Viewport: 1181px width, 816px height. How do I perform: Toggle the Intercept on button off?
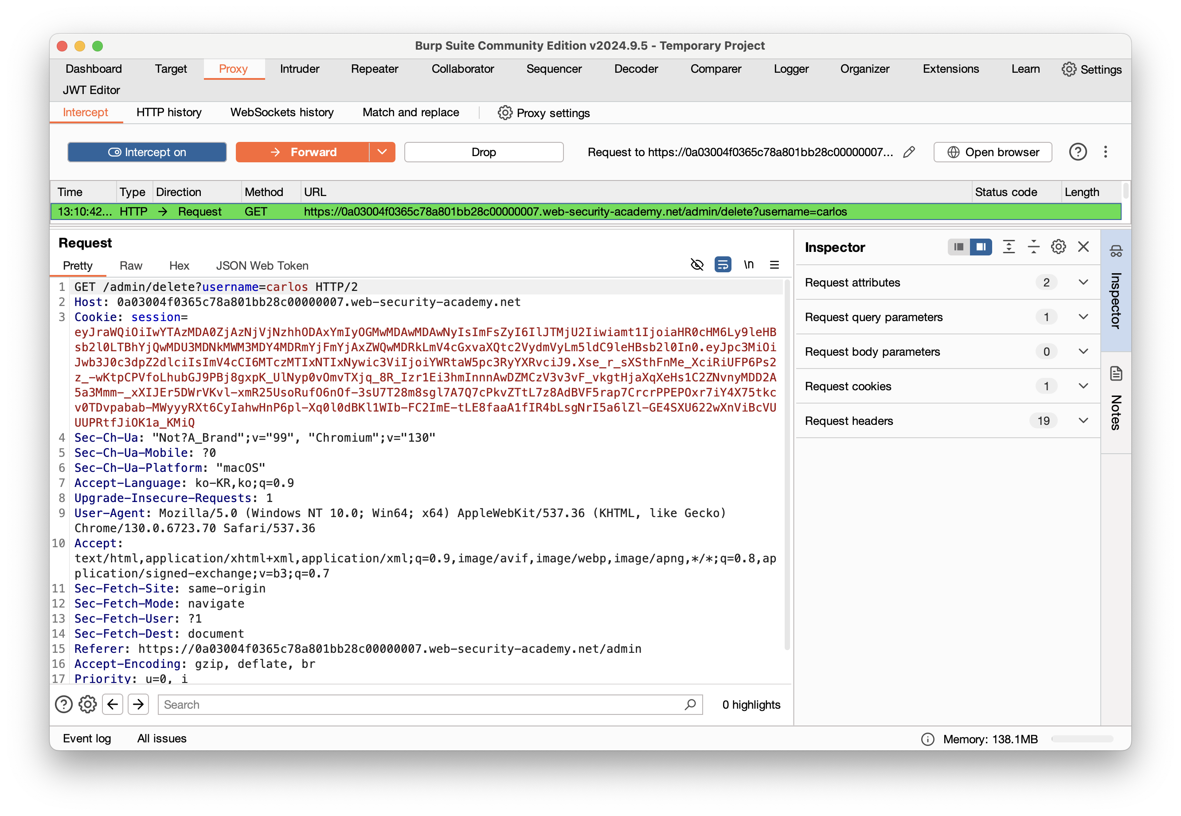point(147,153)
